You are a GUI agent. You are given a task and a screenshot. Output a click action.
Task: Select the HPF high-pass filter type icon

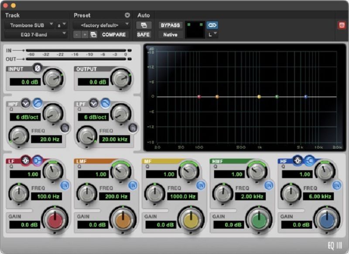tap(38, 103)
